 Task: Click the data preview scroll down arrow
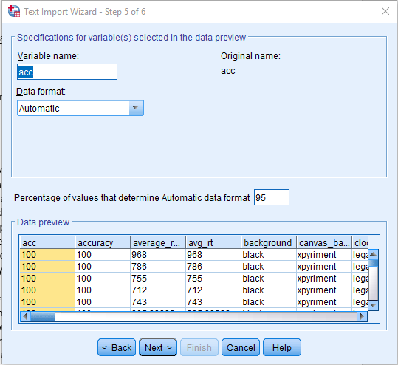point(373,305)
